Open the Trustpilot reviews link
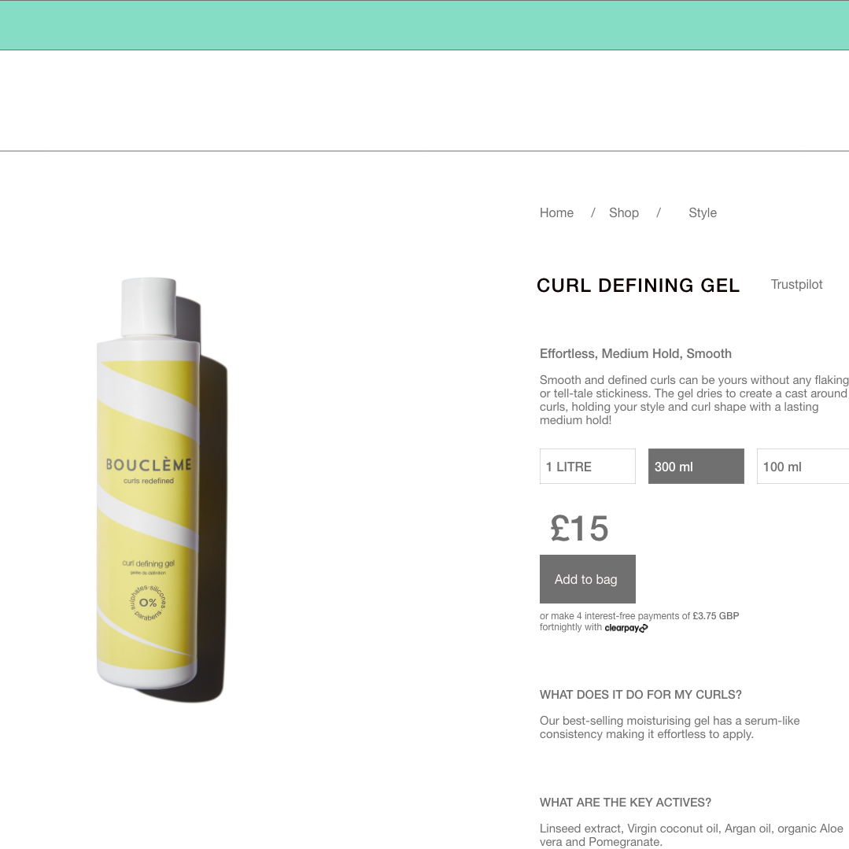Viewport: 849px width, 849px height. click(x=796, y=284)
